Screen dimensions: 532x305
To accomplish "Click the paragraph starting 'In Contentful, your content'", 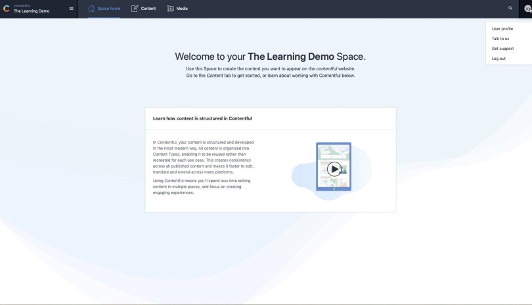I will [x=203, y=157].
